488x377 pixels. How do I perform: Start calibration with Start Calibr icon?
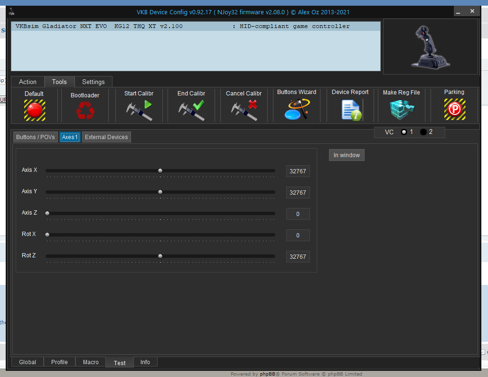click(139, 110)
